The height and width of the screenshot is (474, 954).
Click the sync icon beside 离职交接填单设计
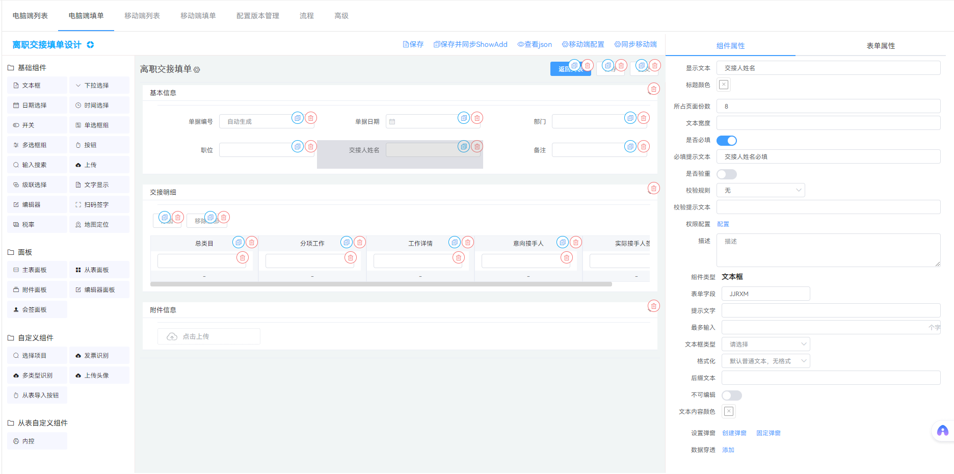(90, 45)
